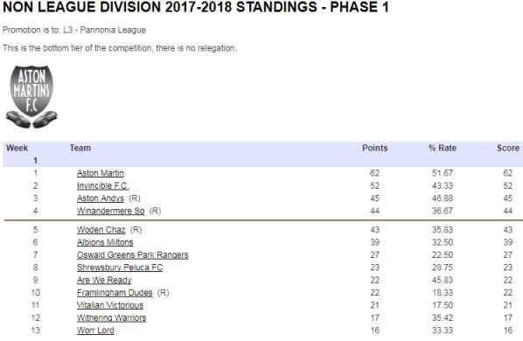Select the Vitalian Victorious link
The image size is (523, 341).
pos(110,305)
